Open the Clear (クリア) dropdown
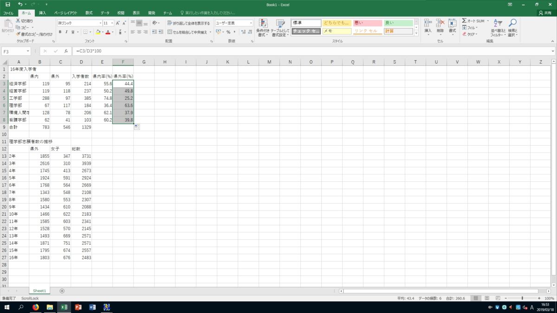557x313 pixels. (x=470, y=34)
